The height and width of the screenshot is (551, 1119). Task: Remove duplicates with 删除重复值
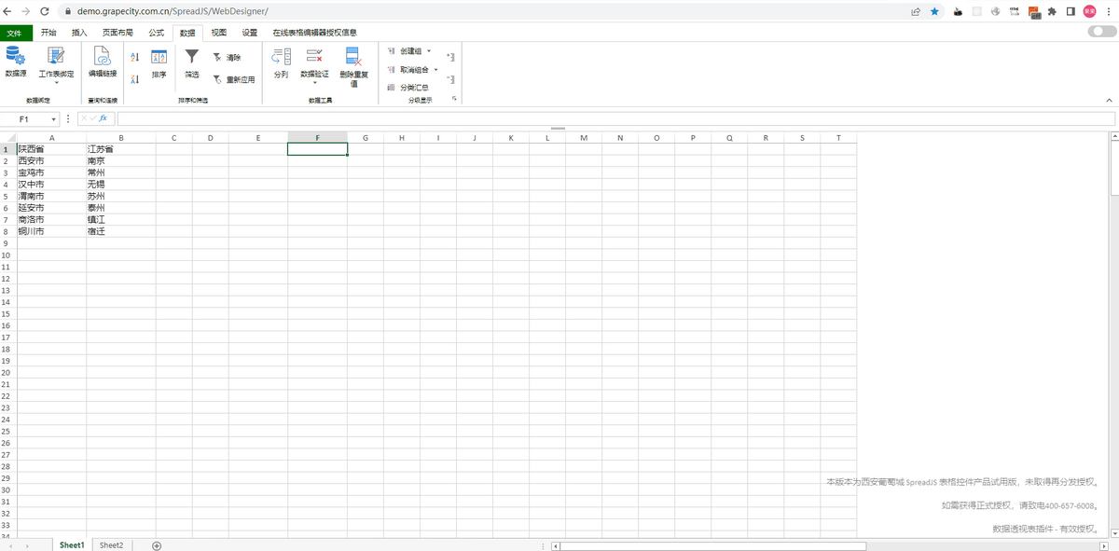click(353, 67)
